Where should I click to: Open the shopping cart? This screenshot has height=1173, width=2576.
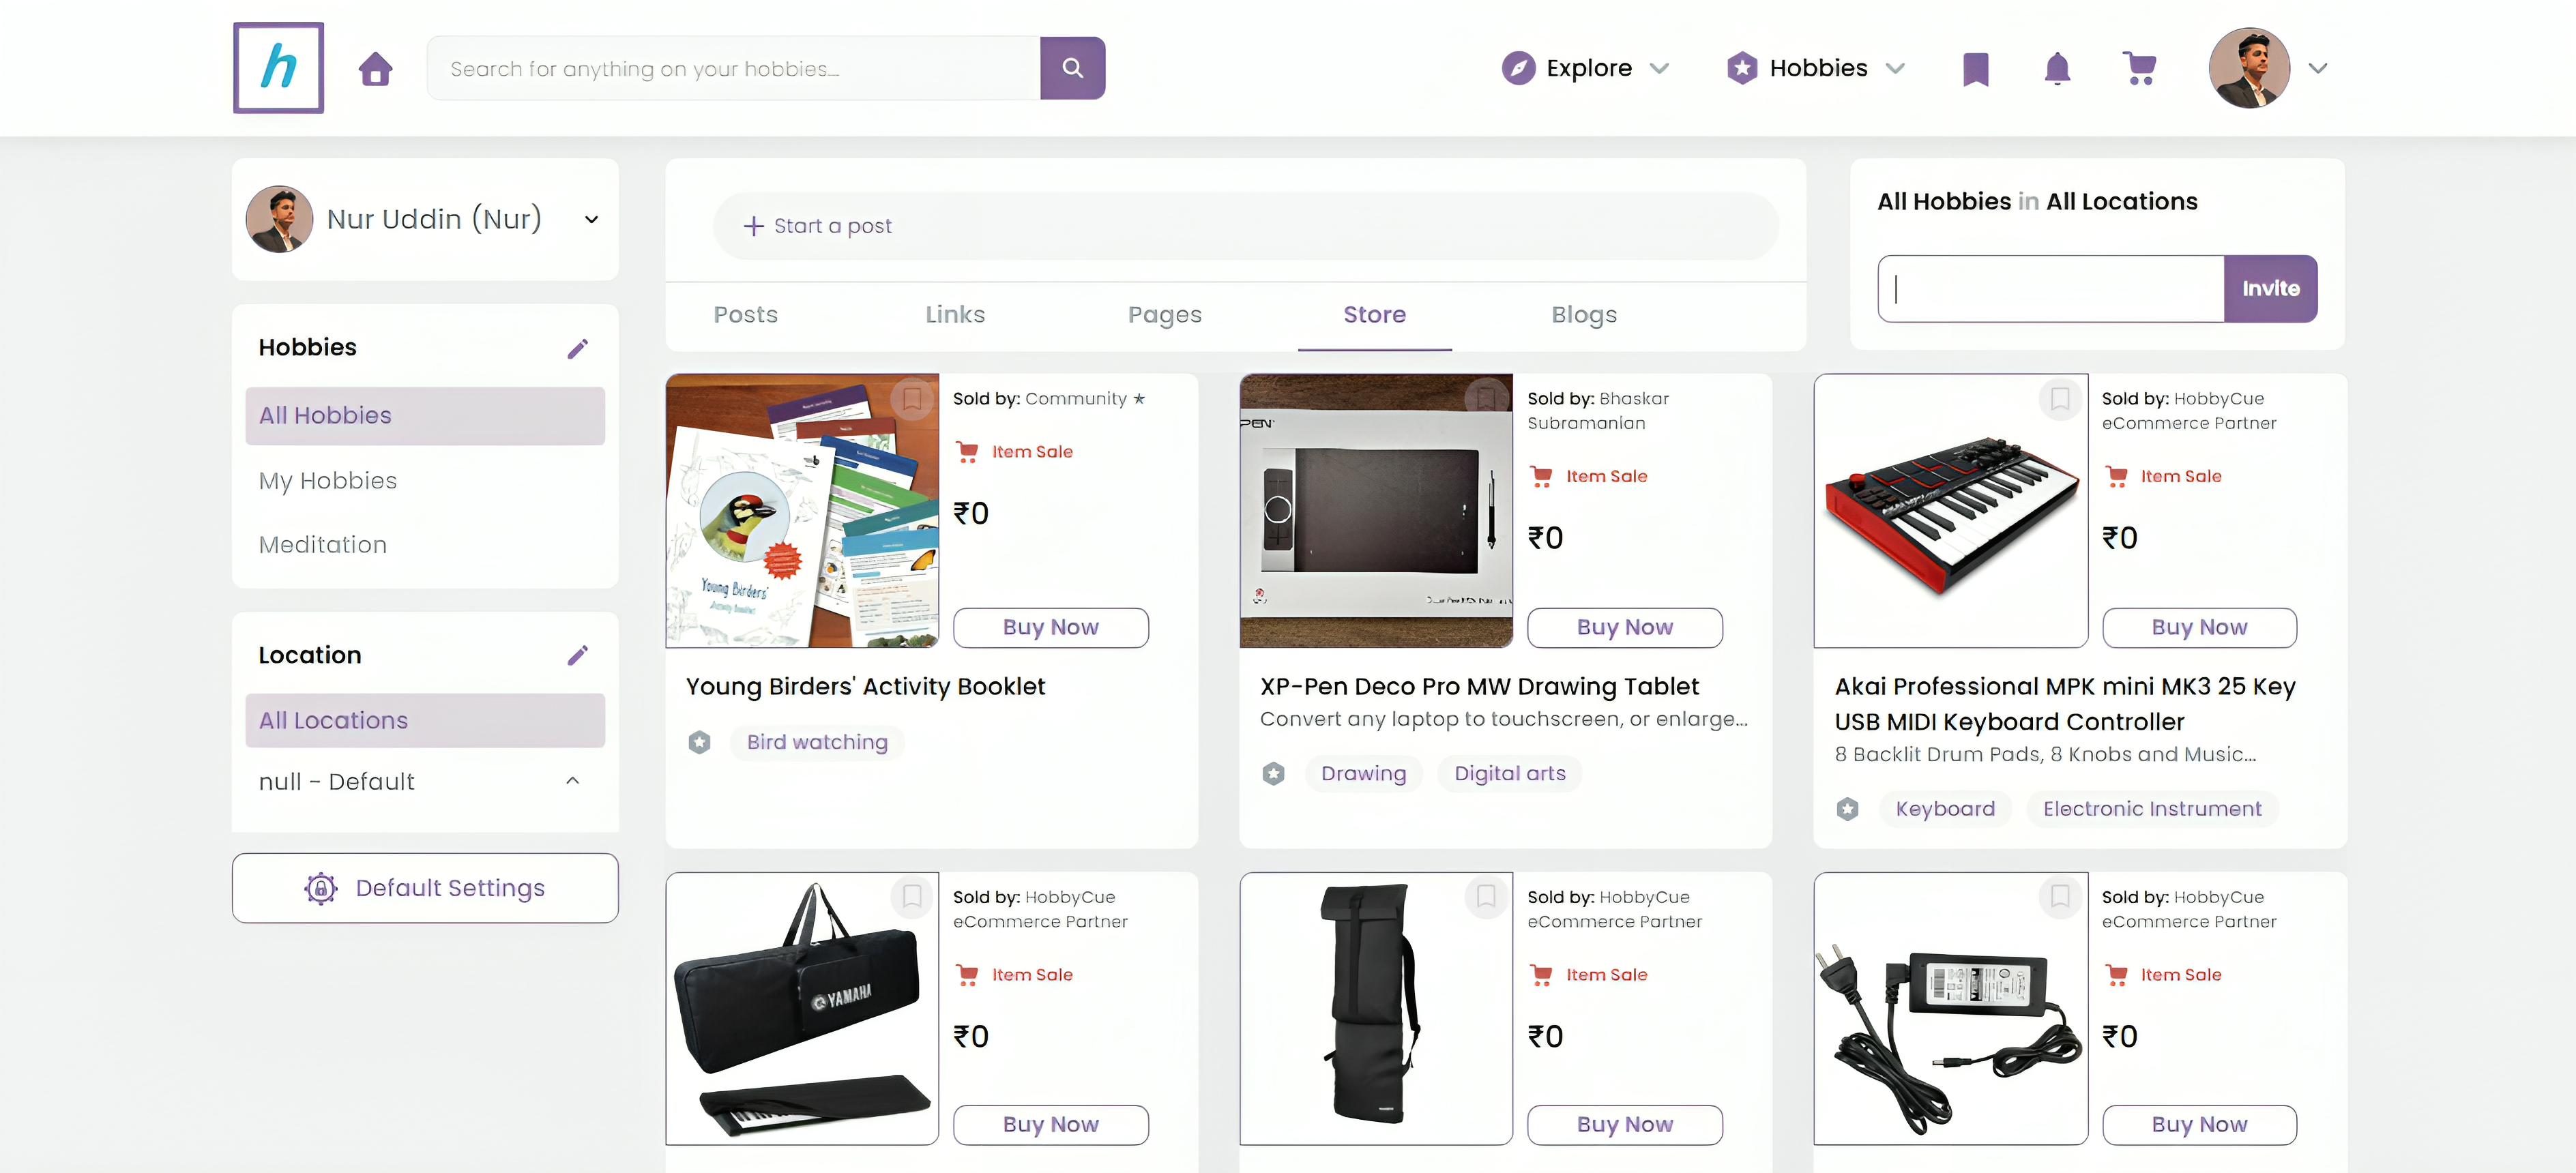pos(2139,69)
